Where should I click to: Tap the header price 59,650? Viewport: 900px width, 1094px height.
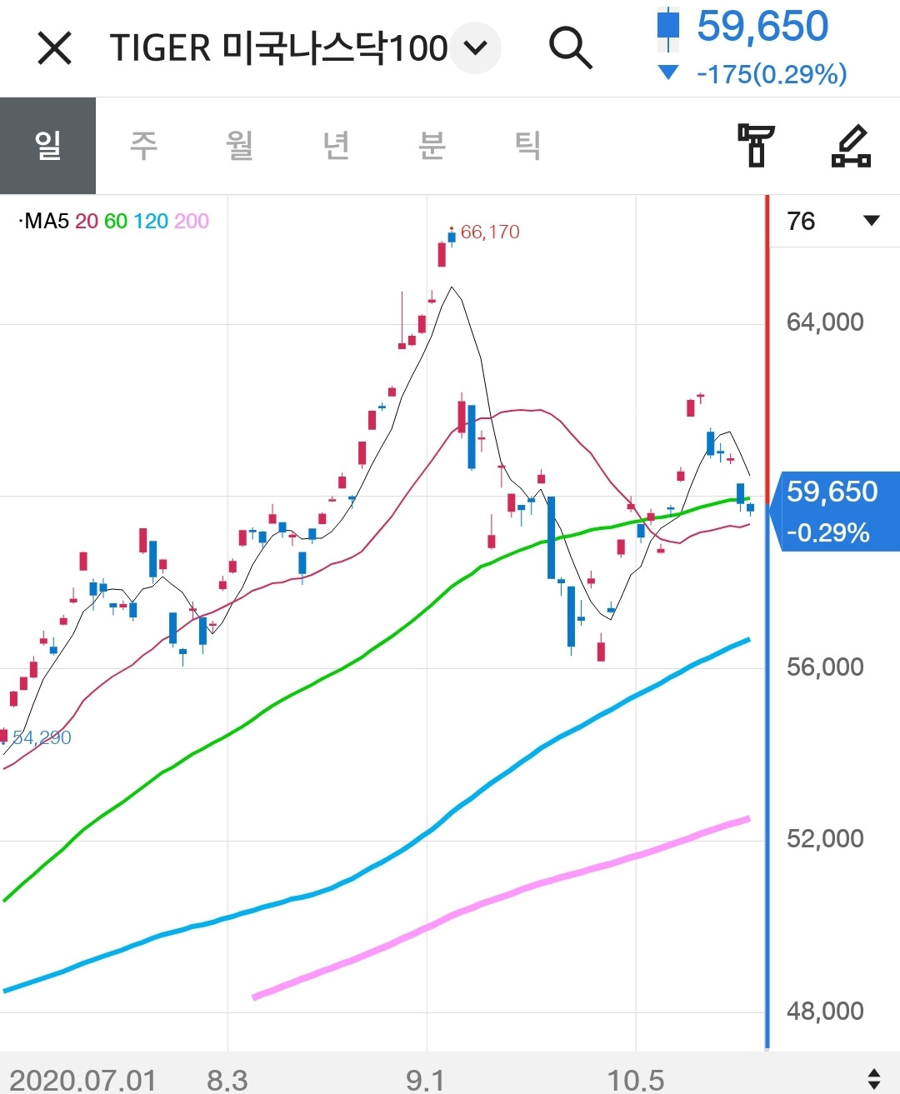(x=762, y=26)
